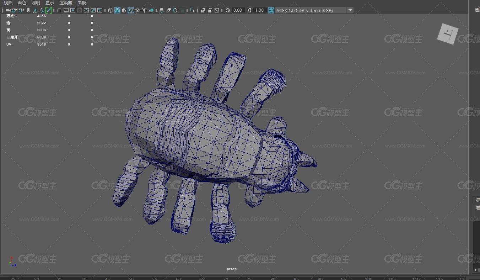Click the UV count value 3546
Screen dimensions: 480x280
(42, 44)
